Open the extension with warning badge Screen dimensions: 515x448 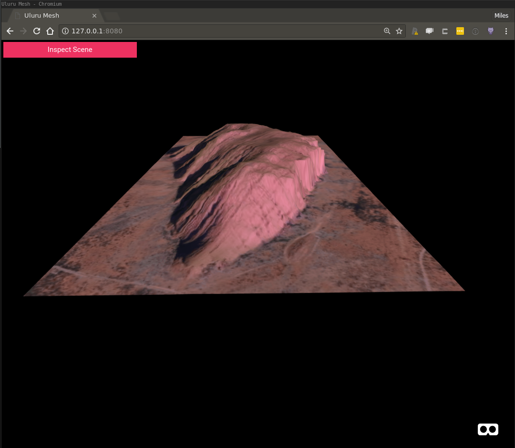point(415,31)
